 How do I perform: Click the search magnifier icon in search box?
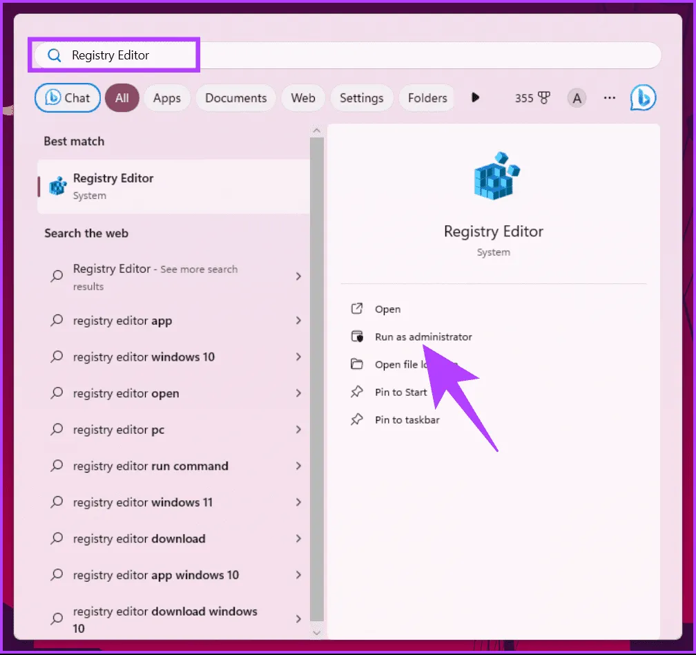coord(55,55)
